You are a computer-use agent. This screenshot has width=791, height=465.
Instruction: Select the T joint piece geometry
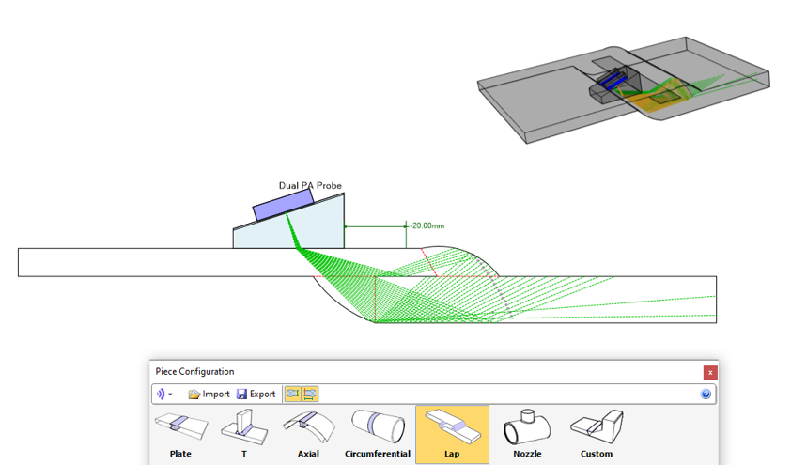pyautogui.click(x=244, y=435)
